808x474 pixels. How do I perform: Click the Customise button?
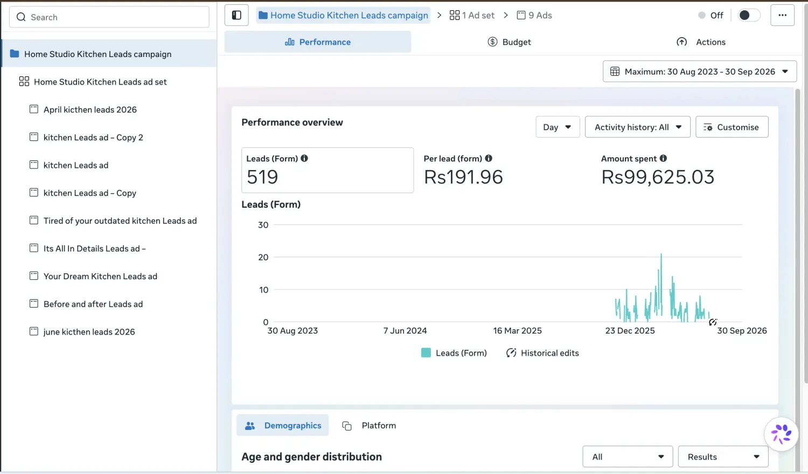pyautogui.click(x=732, y=127)
